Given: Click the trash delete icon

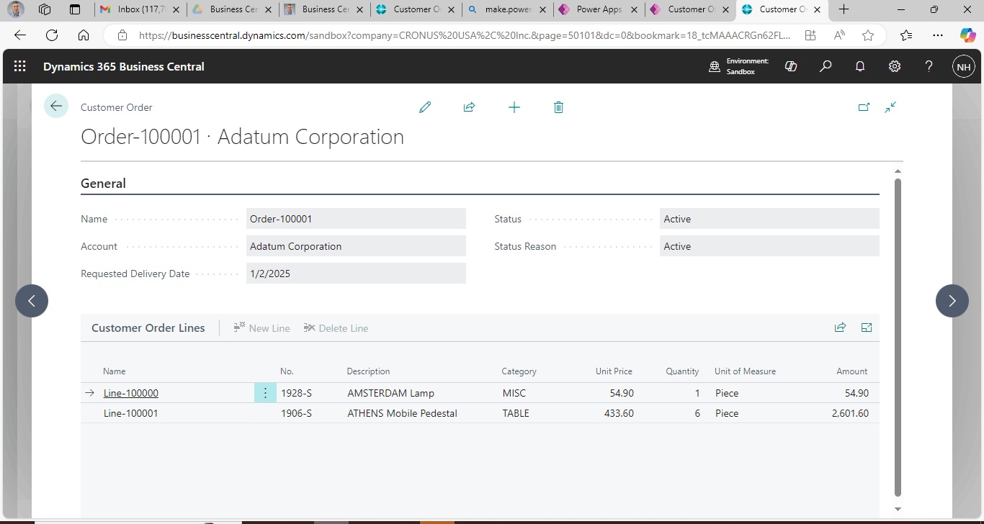Looking at the screenshot, I should click(x=558, y=107).
